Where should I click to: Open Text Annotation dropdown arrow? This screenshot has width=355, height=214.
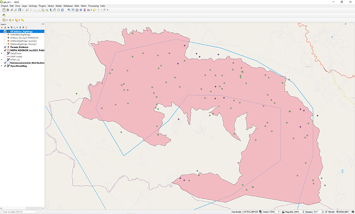pos(108,10)
